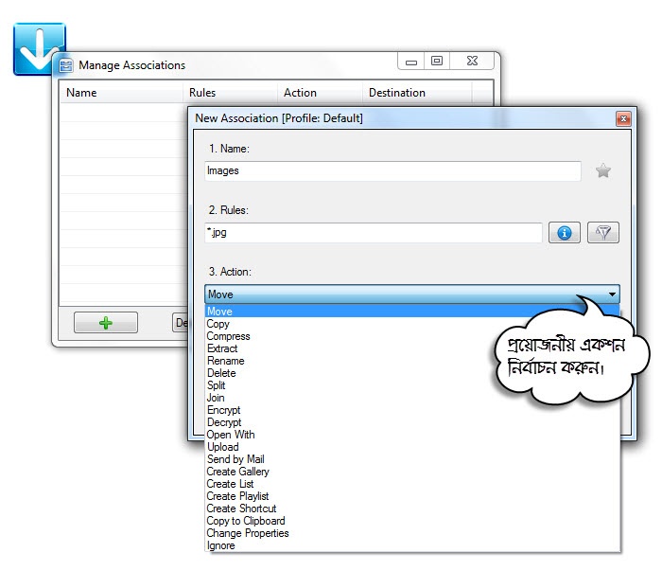Select Move in the action list
Viewport: 662px width, 571px height.
[412, 312]
